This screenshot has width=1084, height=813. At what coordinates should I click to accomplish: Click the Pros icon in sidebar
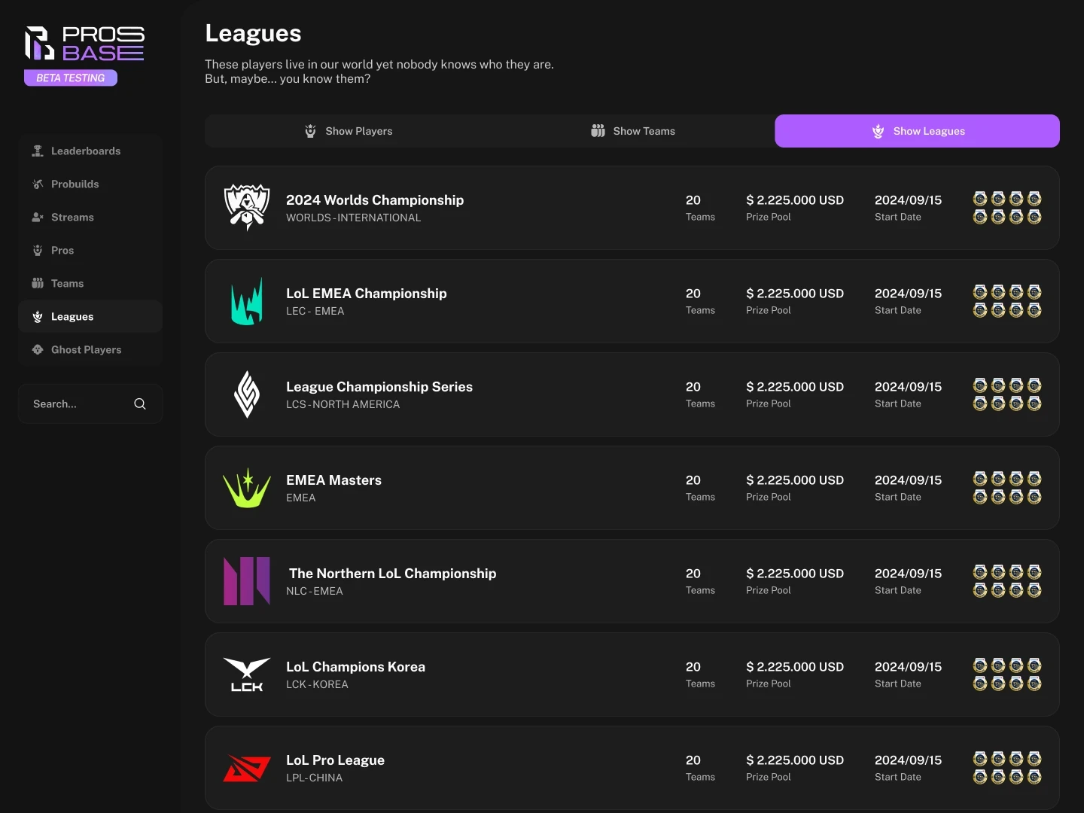(x=38, y=251)
